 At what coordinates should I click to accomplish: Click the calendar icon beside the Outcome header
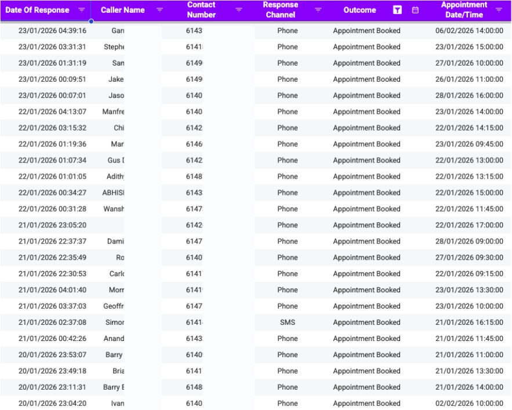click(415, 10)
